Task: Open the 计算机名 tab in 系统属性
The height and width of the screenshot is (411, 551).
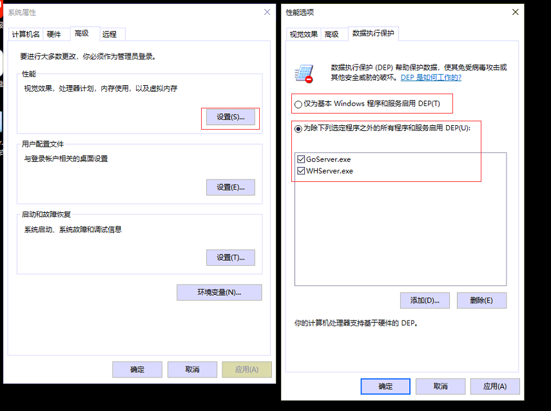Action: [26, 34]
